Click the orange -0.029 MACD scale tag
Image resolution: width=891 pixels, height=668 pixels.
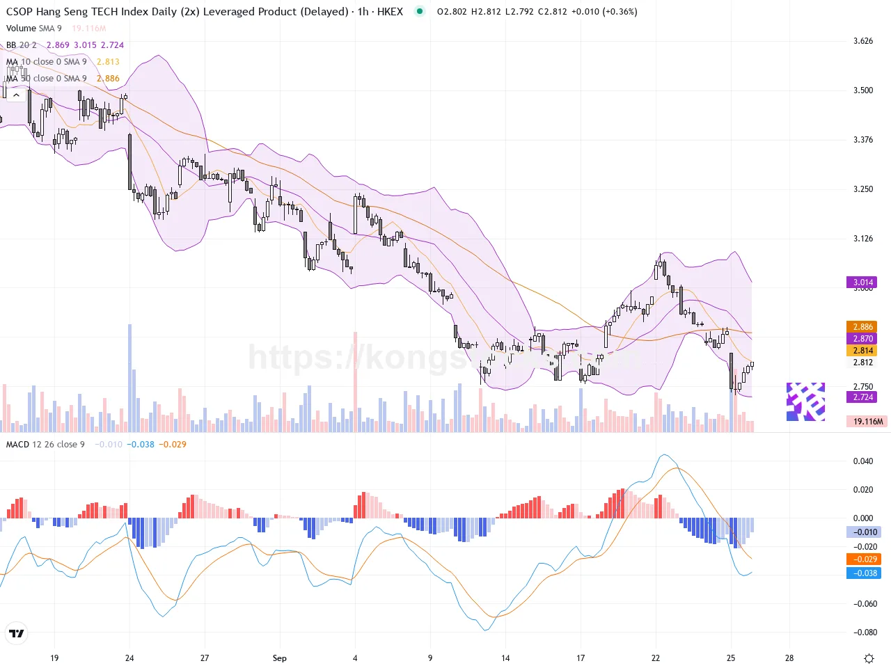[864, 559]
